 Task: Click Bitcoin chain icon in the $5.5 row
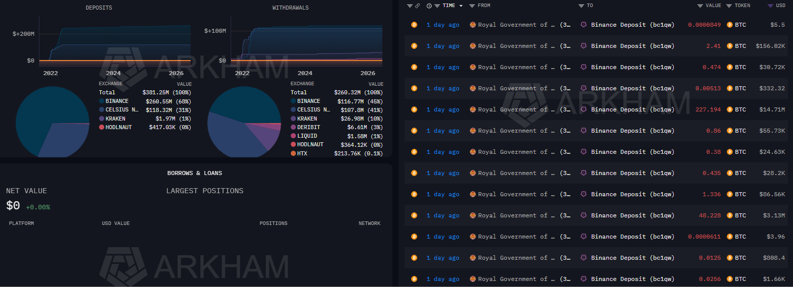click(x=414, y=25)
